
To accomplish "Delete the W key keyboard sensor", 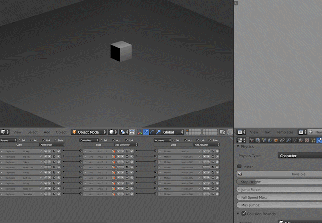I will pos(59,151).
